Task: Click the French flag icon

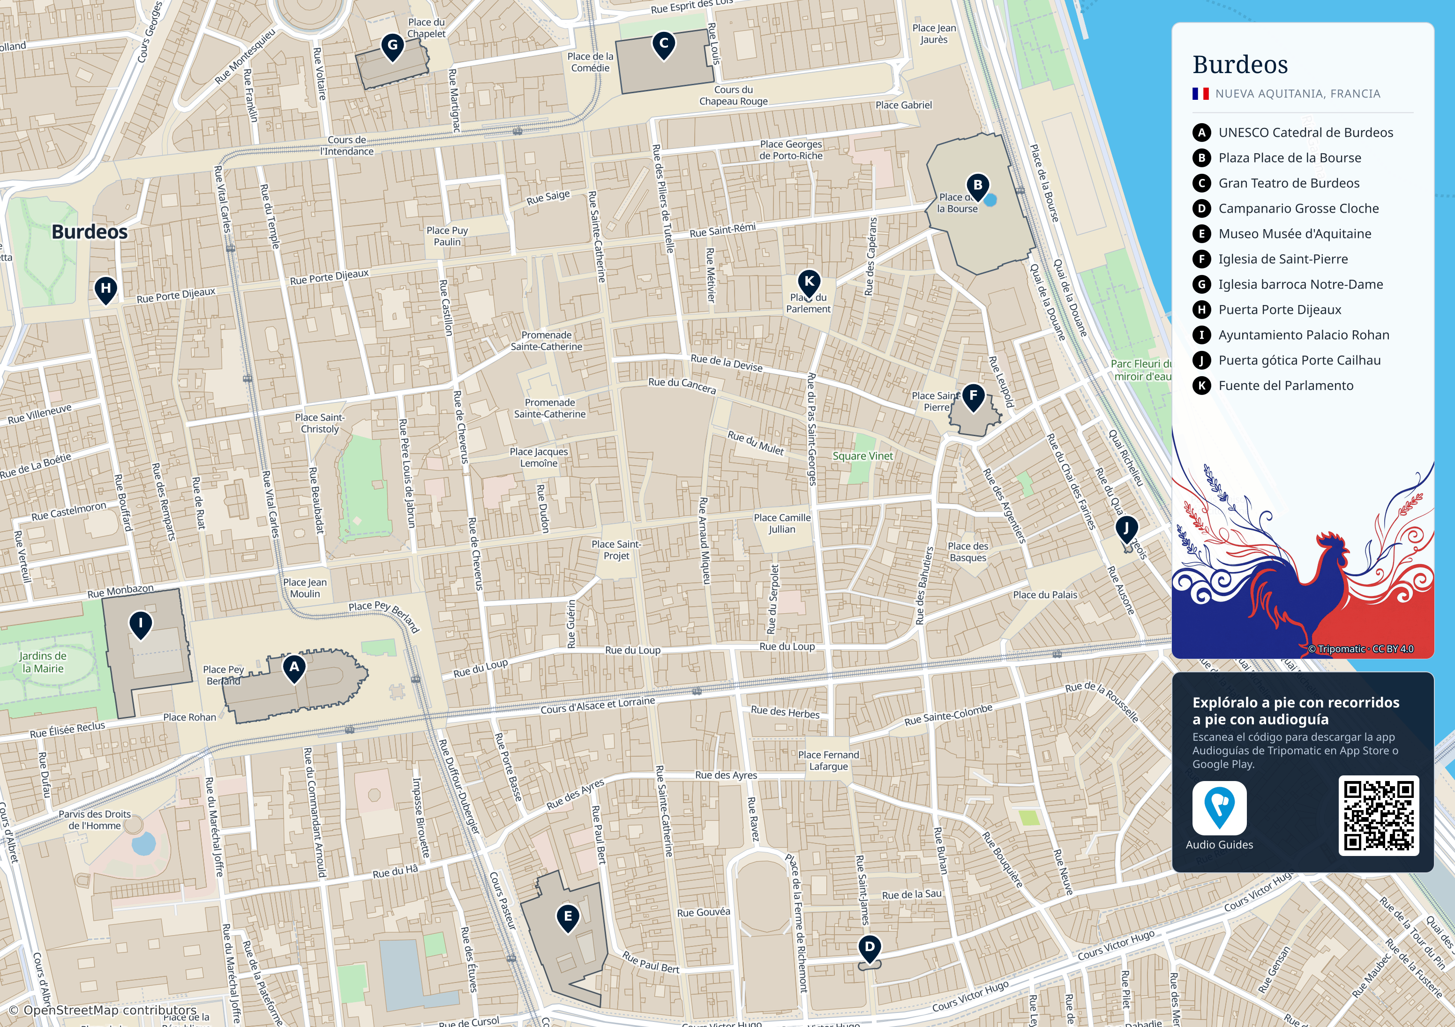Action: point(1200,94)
